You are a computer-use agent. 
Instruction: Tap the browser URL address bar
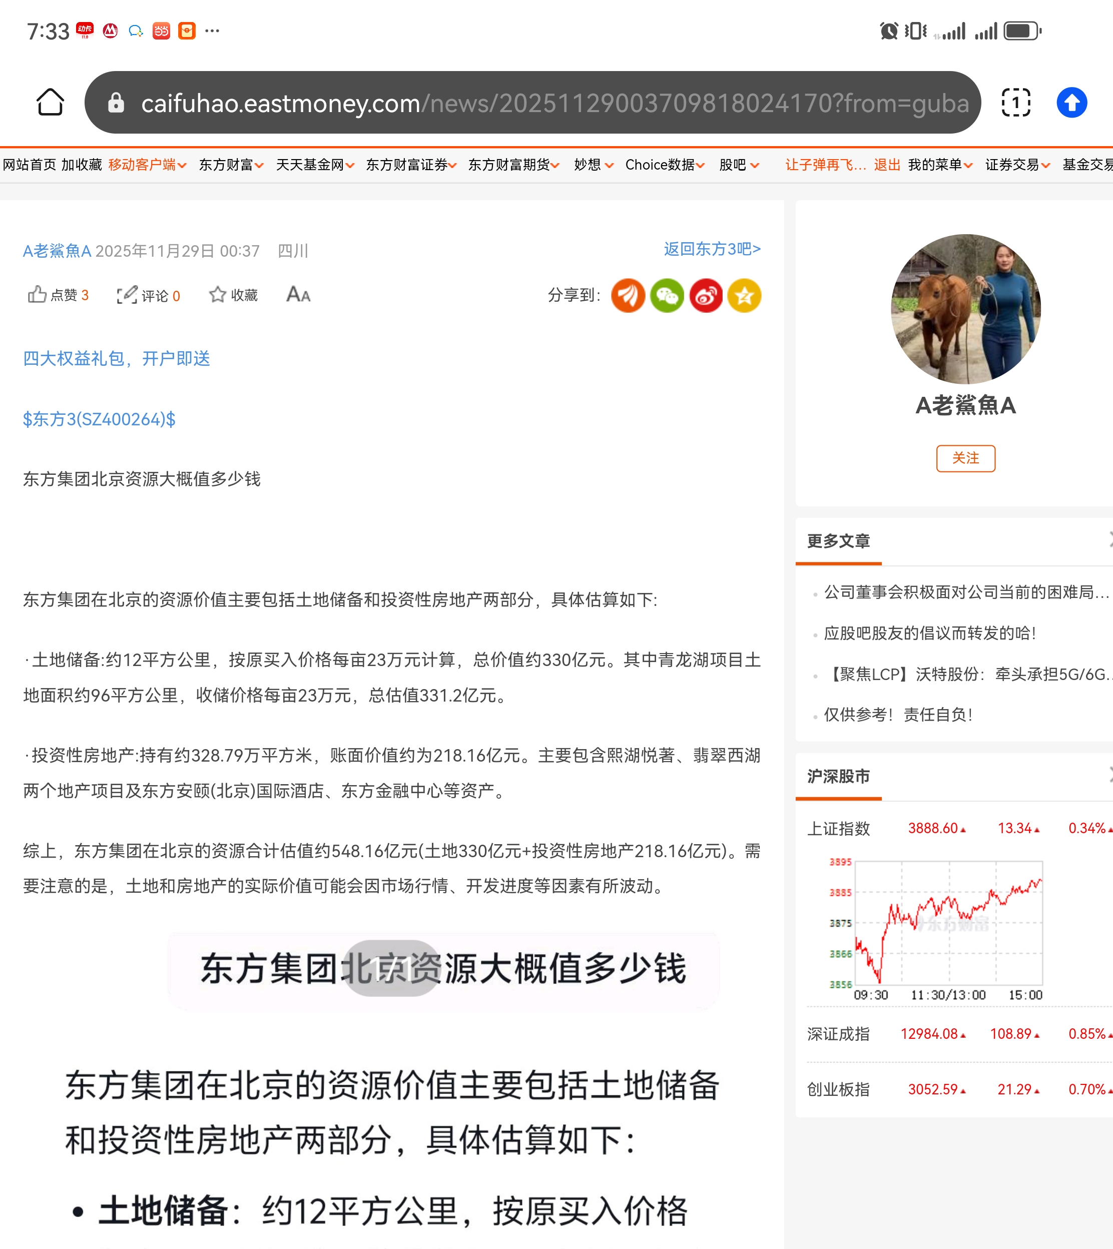(532, 103)
